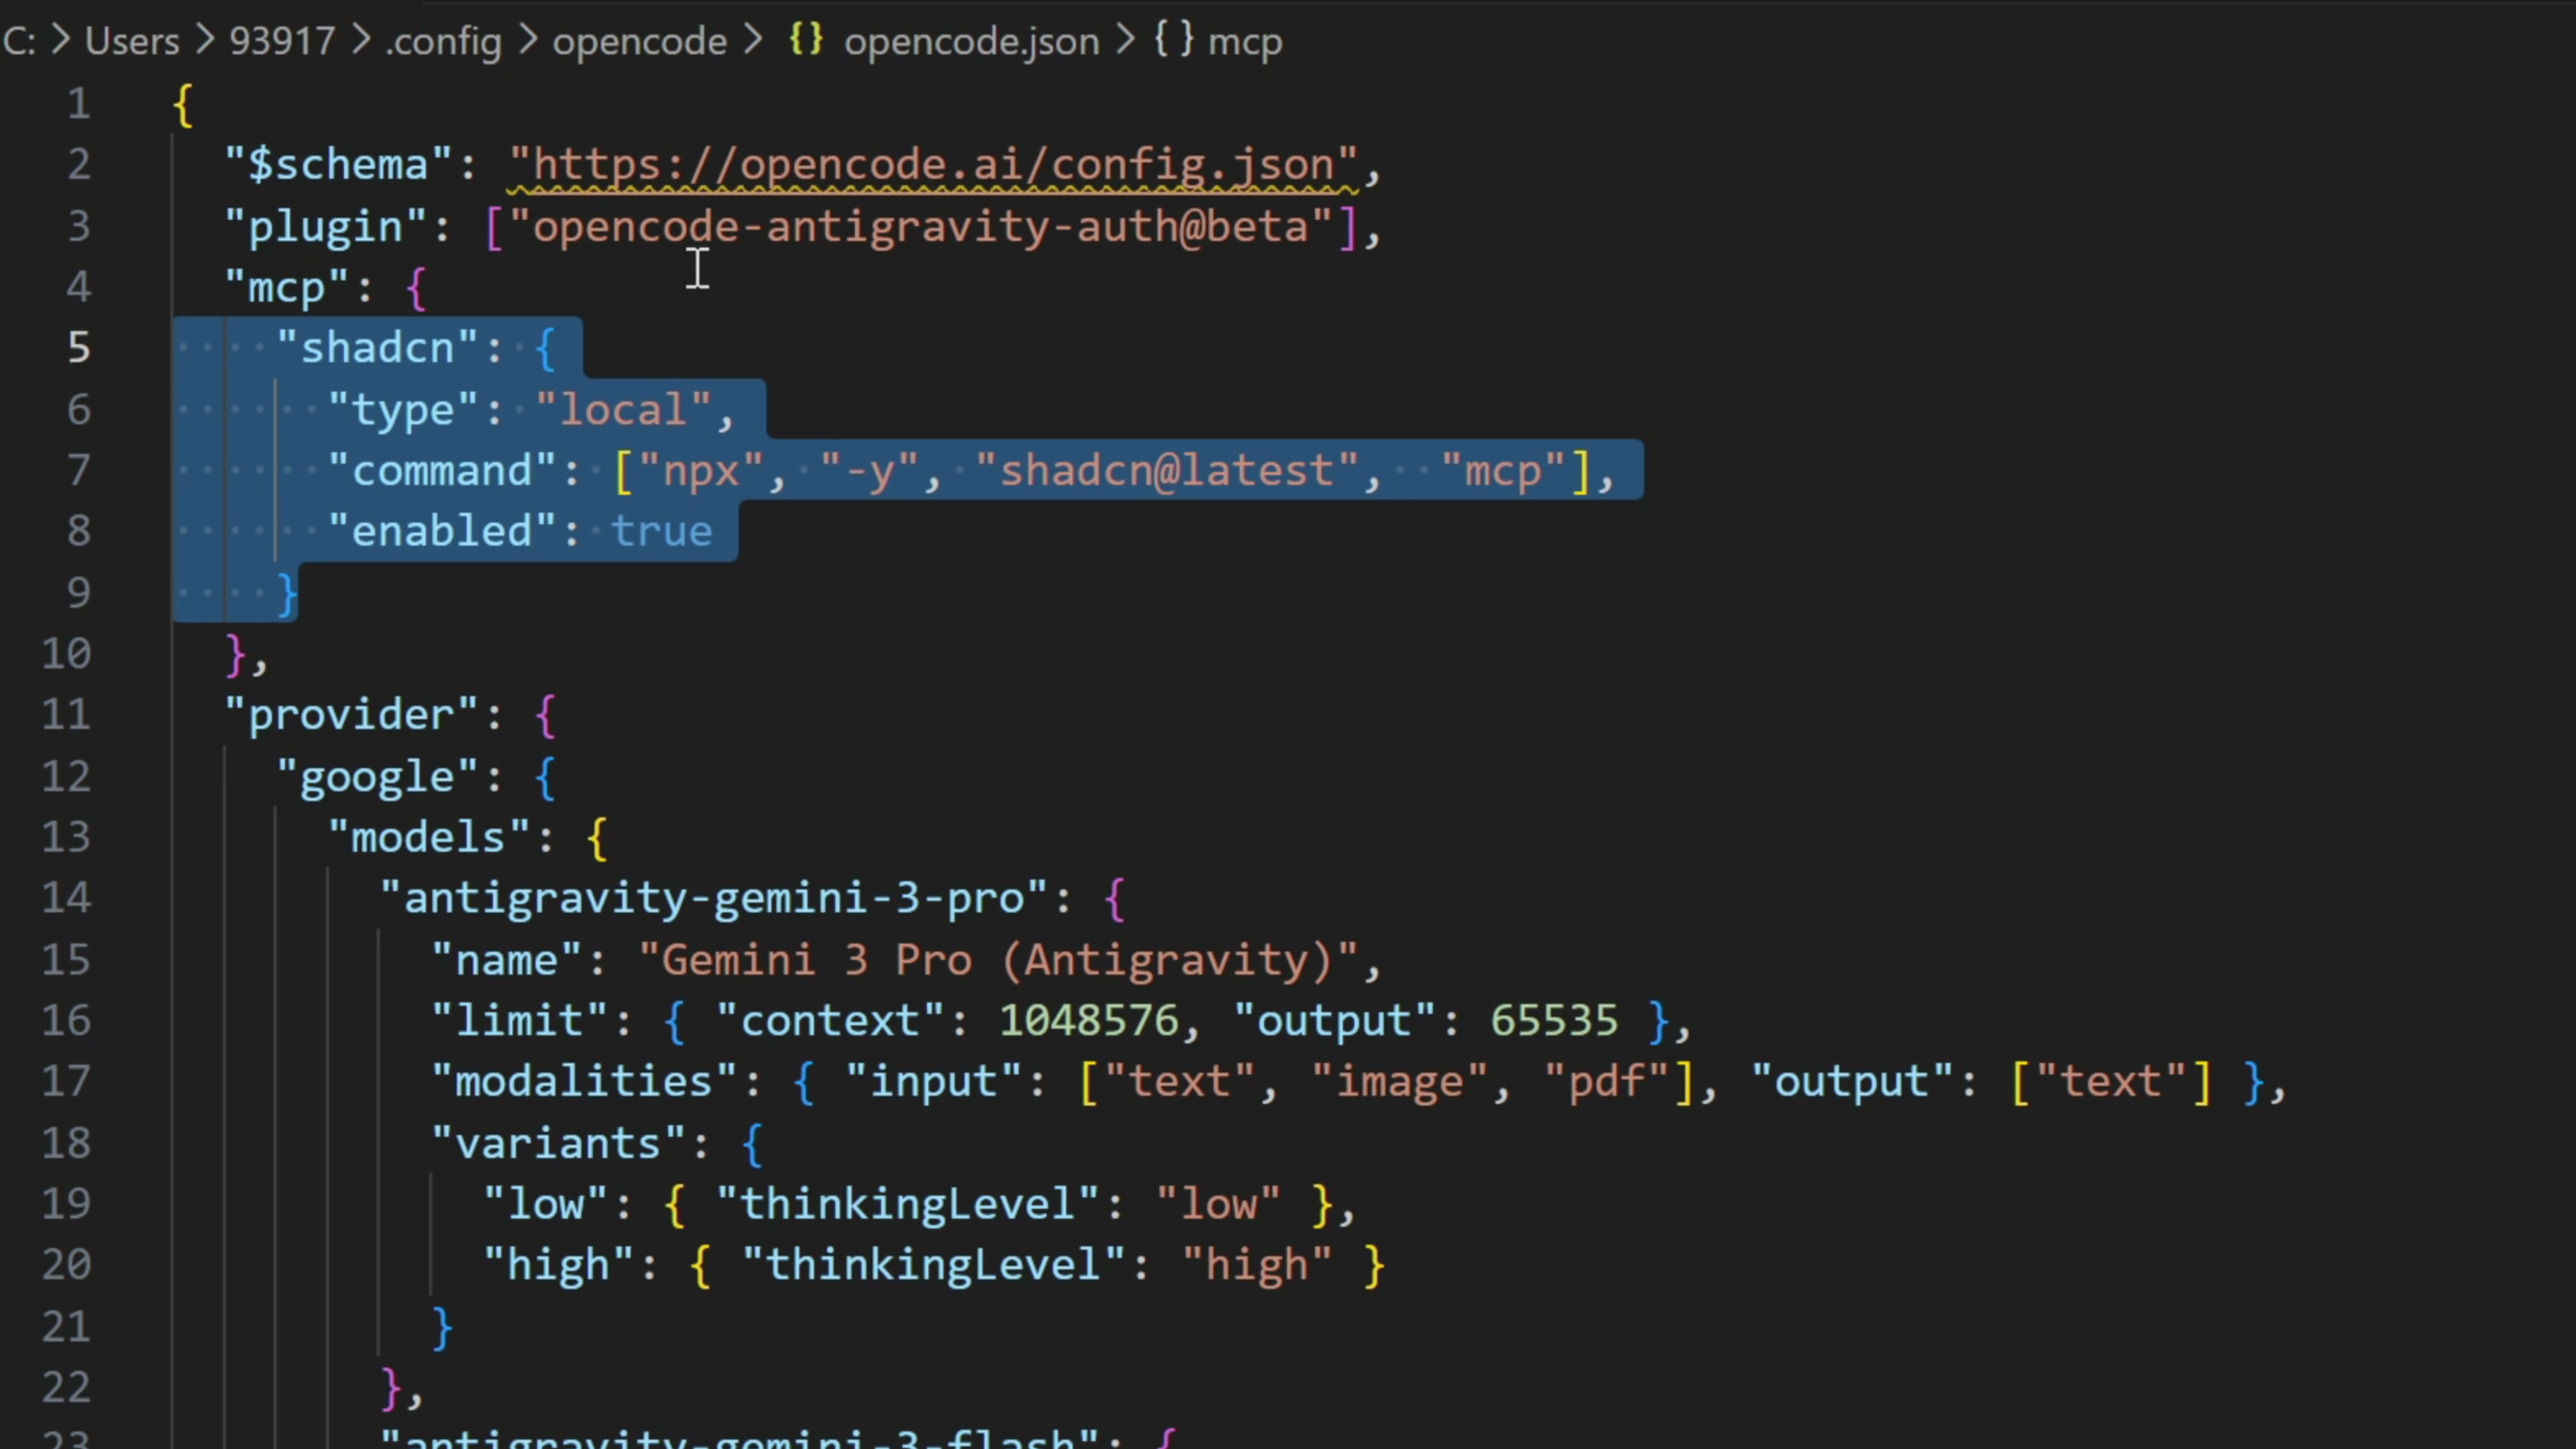Click the output limit value 65535
The width and height of the screenshot is (2576, 1449).
[x=1553, y=1021]
